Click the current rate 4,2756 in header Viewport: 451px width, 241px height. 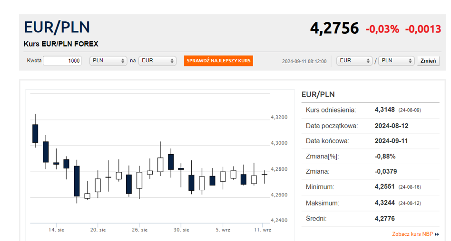[x=334, y=28]
